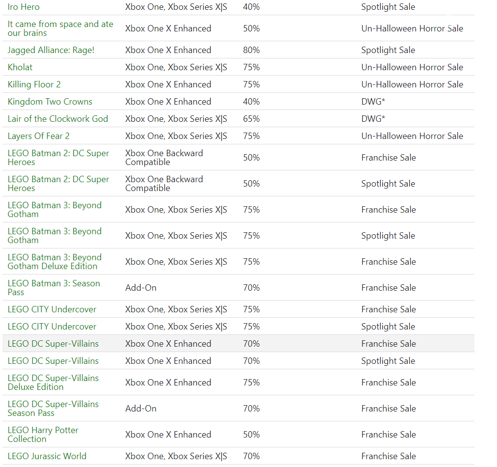This screenshot has height=467, width=497.
Task: Click Un-Halloween Horror Sale in Killing Floor 2 row
Action: coord(412,84)
